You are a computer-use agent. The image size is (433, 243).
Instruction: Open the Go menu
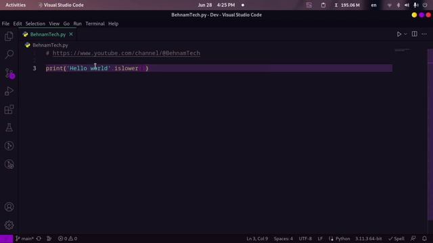pos(66,24)
